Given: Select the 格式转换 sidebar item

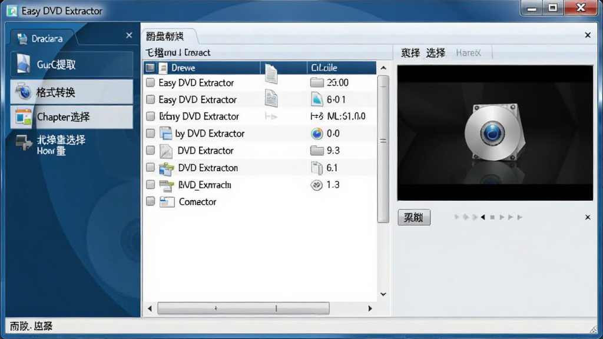Looking at the screenshot, I should (x=72, y=92).
